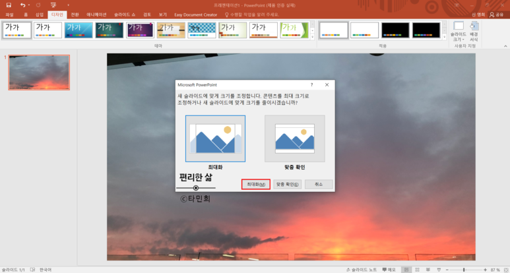Fit slide to current window icon

(x=505, y=270)
